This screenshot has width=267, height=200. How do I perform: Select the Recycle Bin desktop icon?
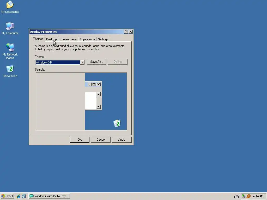tap(10, 71)
